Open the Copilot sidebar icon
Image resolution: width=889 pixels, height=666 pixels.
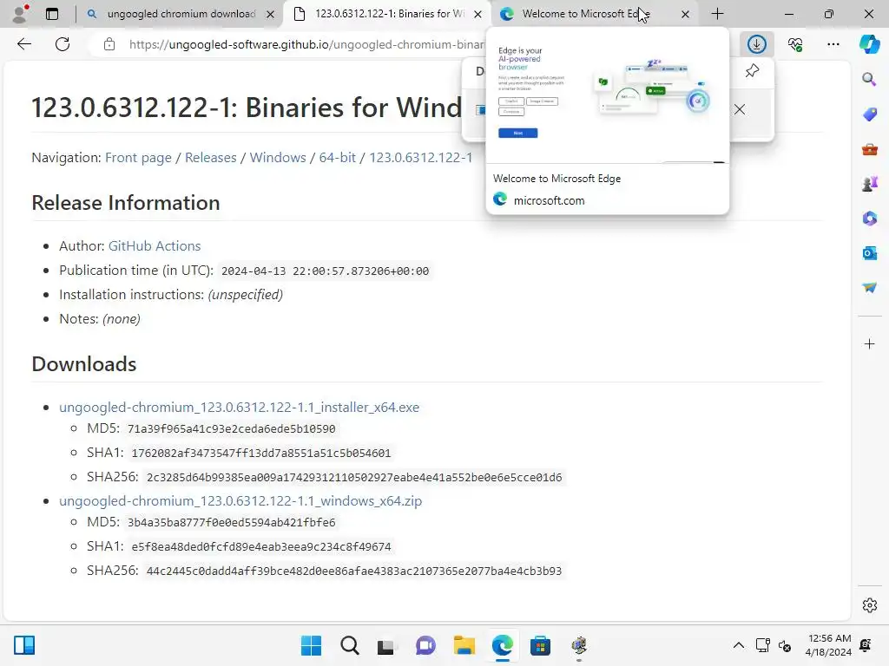869,44
